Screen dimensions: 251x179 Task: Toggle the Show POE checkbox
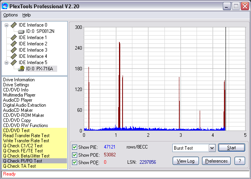[x=74, y=155]
